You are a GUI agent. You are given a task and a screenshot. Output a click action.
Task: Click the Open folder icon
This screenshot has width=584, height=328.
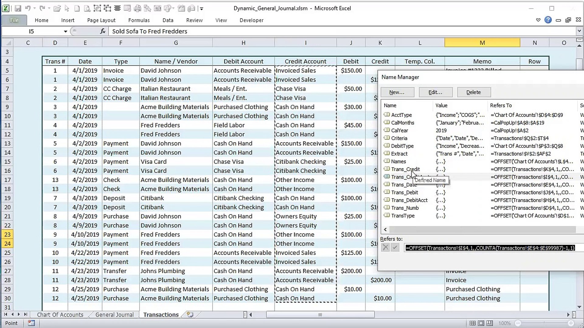(x=57, y=9)
